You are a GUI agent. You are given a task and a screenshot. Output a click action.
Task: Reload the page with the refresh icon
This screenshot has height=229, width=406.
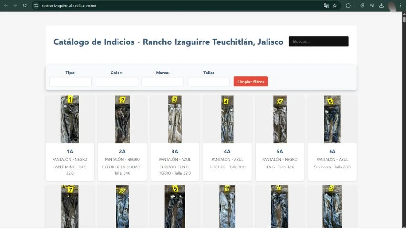(x=25, y=5)
